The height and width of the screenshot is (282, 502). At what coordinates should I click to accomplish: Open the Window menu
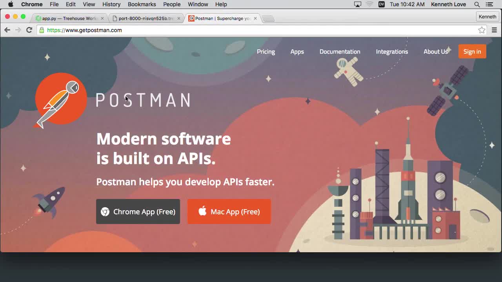point(198,4)
